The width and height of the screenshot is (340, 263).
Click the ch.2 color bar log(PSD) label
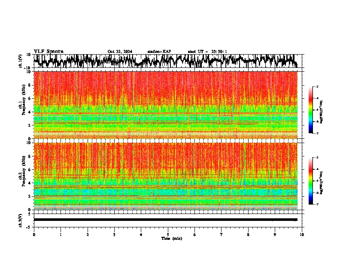tap(321, 182)
